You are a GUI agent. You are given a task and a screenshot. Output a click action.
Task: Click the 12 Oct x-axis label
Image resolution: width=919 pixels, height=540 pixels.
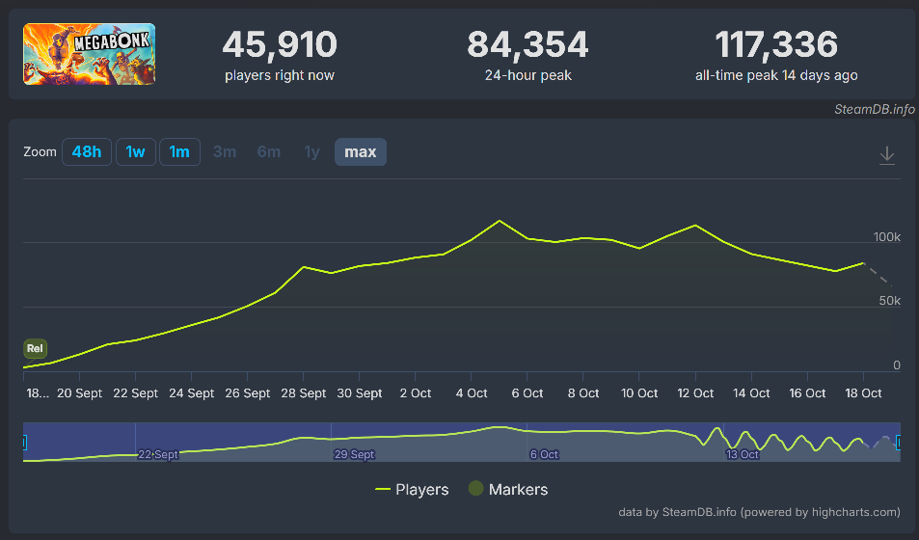coord(695,393)
